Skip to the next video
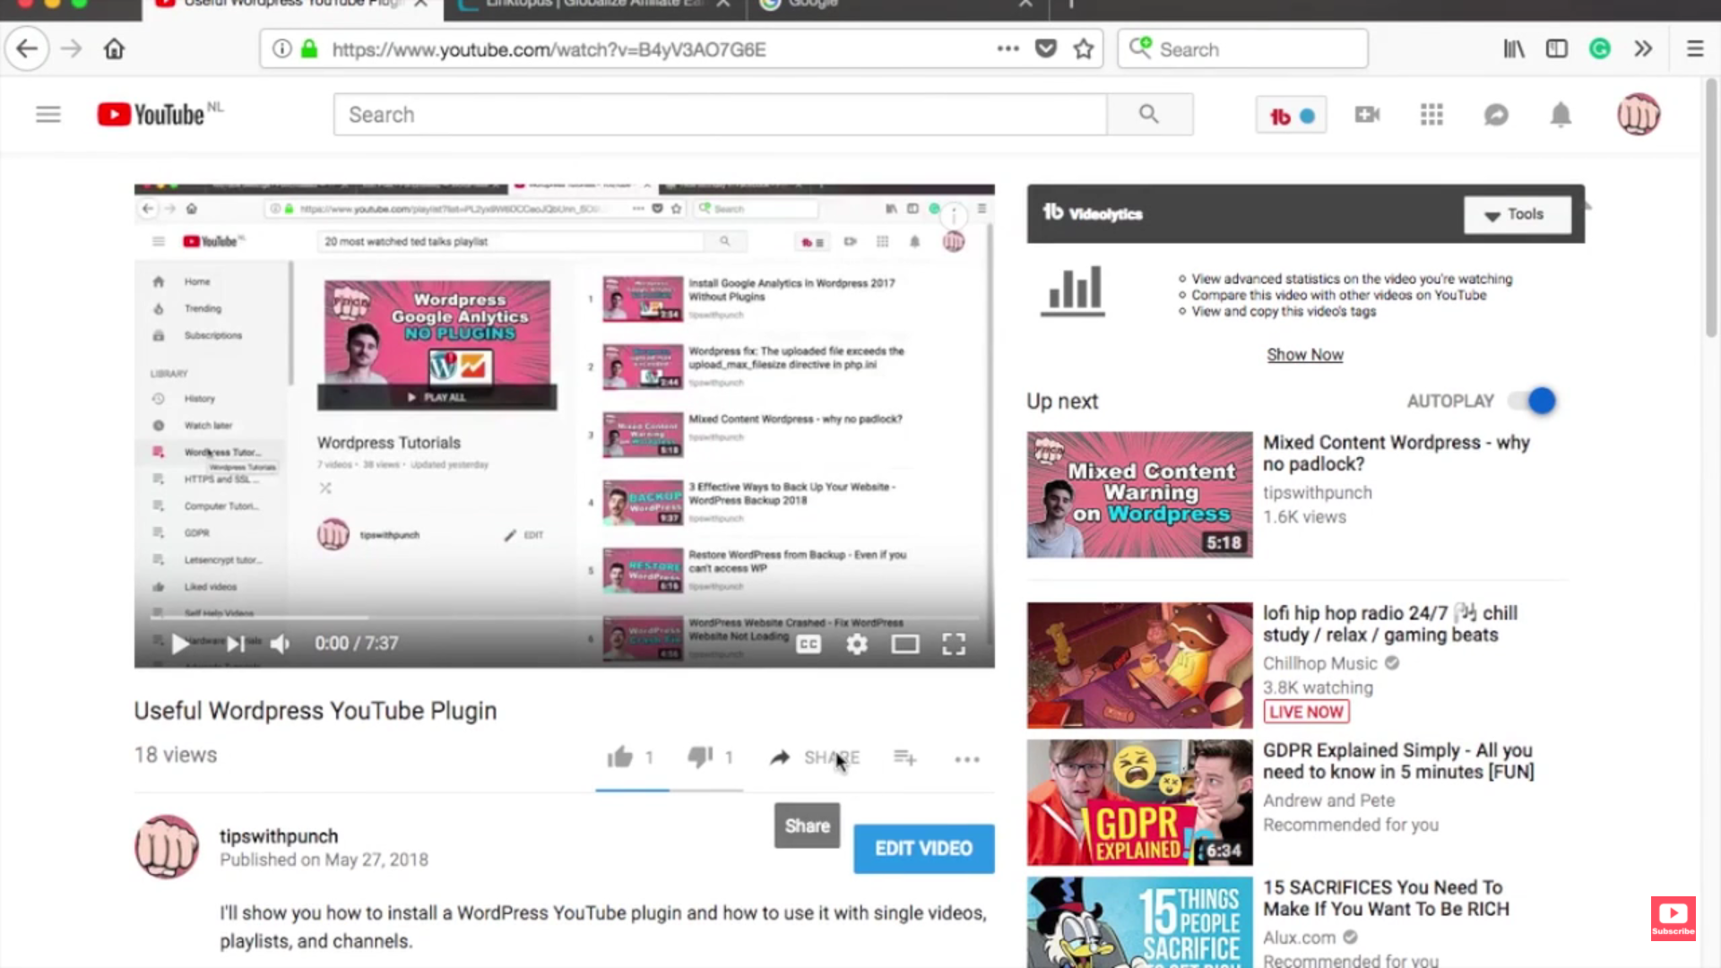Screen dimensions: 1721x968 tap(235, 644)
